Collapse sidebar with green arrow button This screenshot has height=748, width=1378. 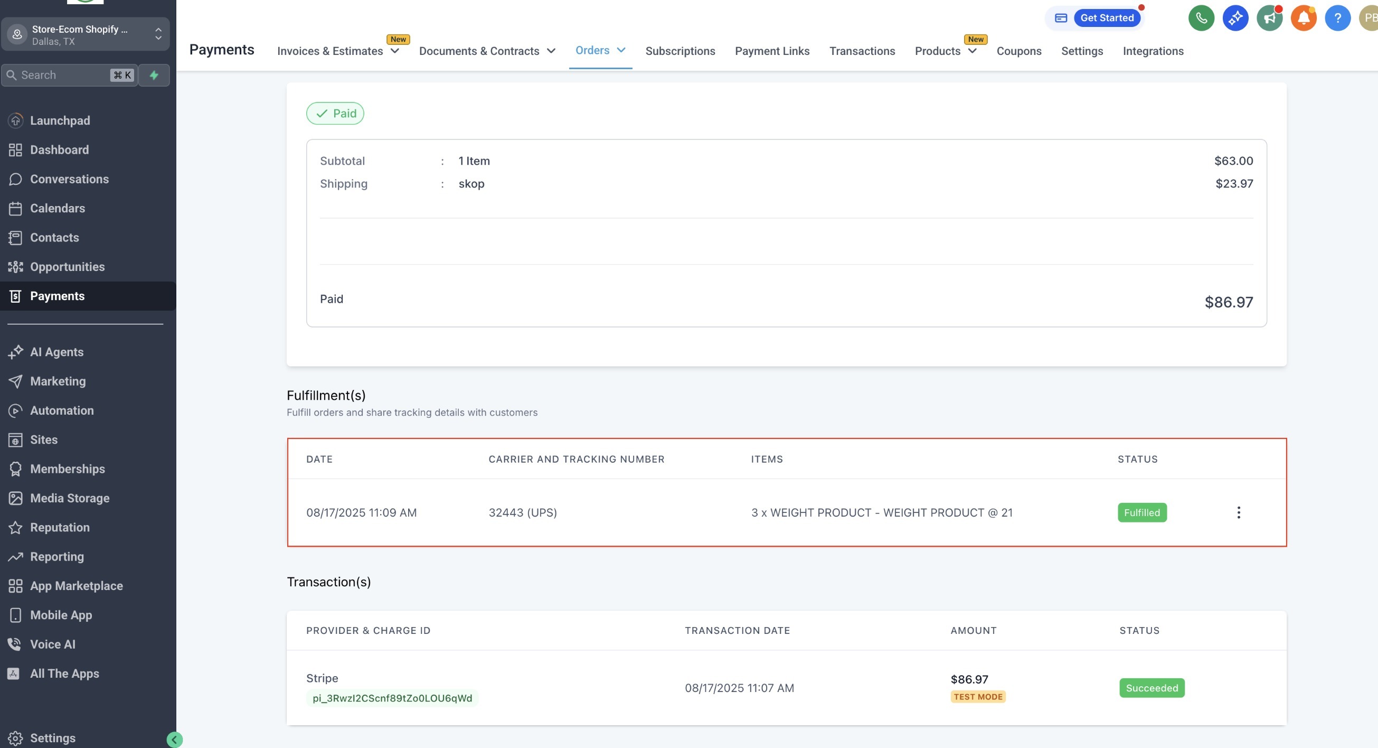pyautogui.click(x=174, y=740)
